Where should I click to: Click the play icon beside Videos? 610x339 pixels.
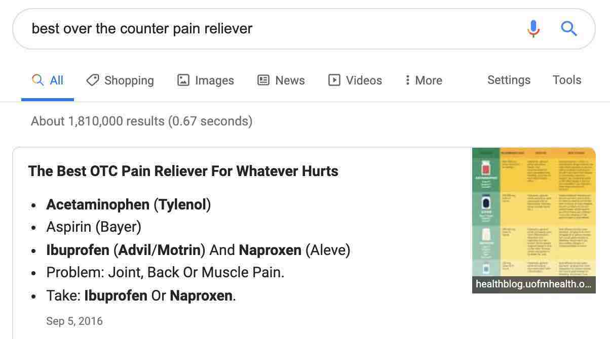(x=334, y=80)
